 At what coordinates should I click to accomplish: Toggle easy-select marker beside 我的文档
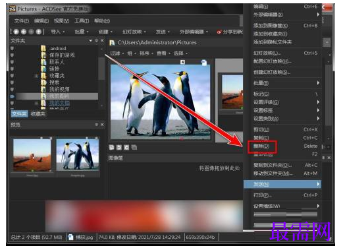[12, 103]
